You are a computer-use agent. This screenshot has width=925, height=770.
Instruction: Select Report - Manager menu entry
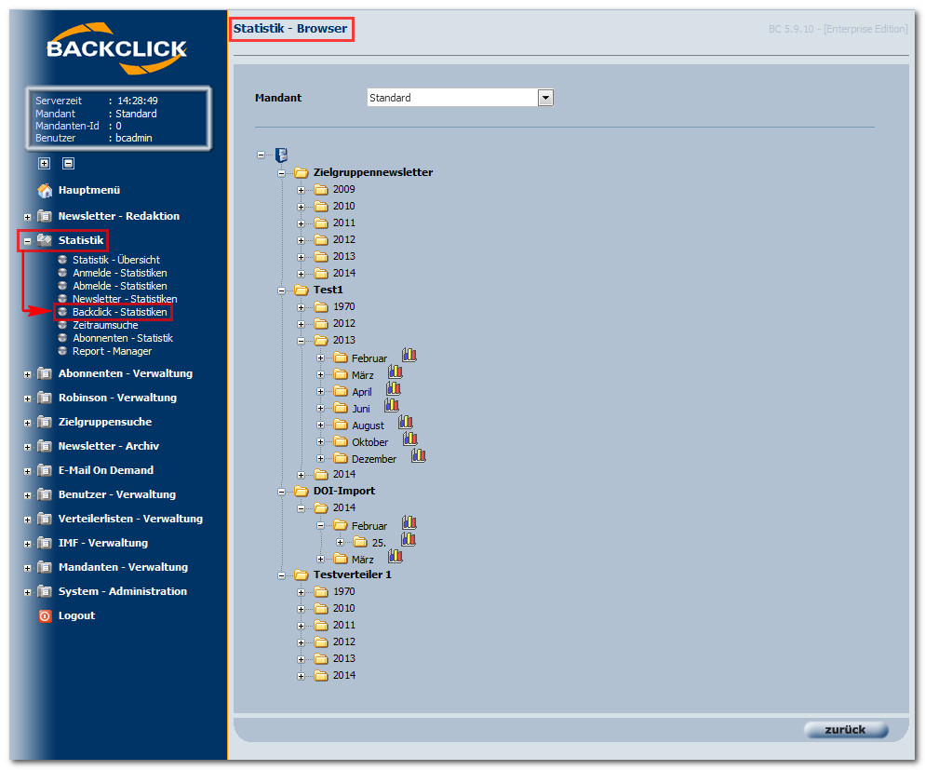click(x=112, y=352)
